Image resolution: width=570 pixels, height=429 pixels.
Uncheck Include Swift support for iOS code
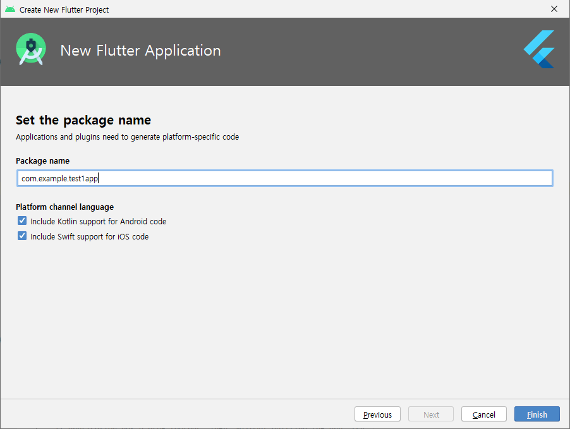[22, 236]
